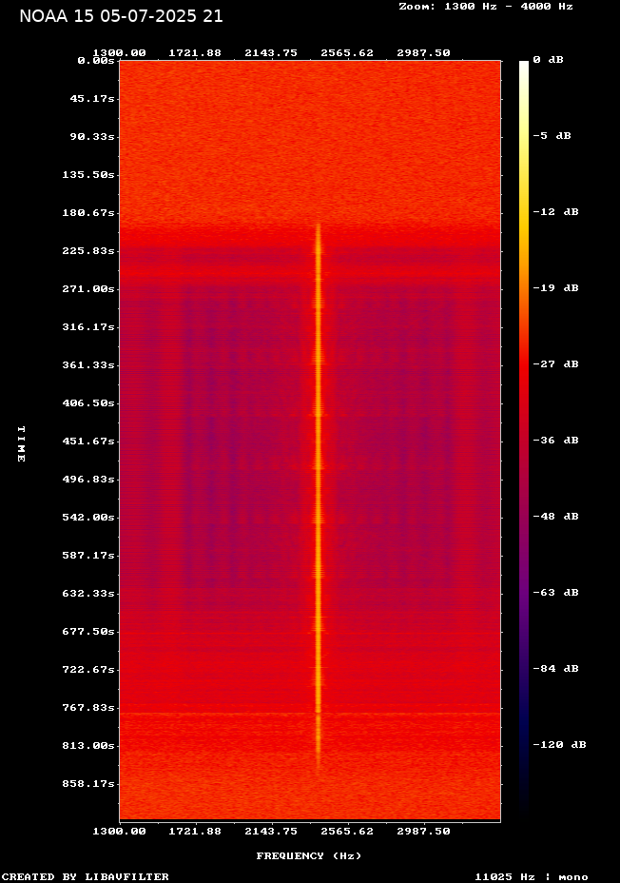Click the vertical TIME axis title
Viewport: 620px width, 883px height.
pos(21,444)
